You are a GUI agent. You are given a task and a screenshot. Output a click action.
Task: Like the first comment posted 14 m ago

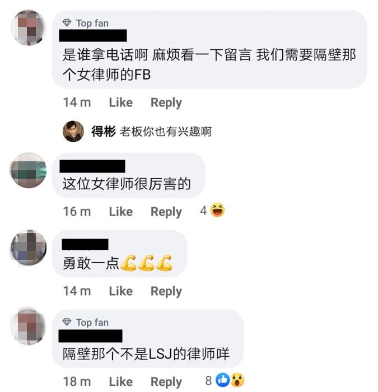[x=121, y=102]
